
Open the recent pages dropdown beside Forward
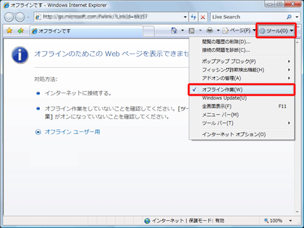point(28,17)
